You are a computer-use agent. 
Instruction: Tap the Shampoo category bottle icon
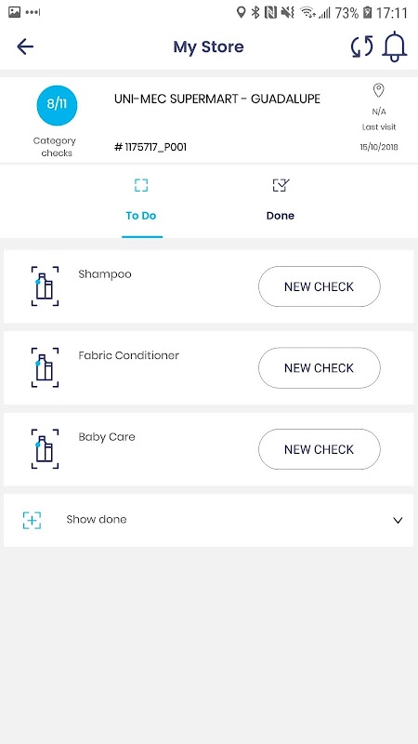[45, 286]
